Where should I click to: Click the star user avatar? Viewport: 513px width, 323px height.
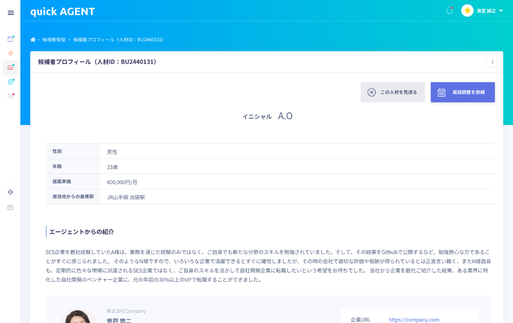[x=467, y=11]
